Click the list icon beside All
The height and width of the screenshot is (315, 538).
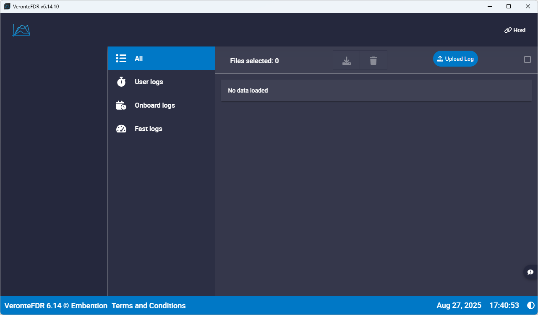click(121, 58)
